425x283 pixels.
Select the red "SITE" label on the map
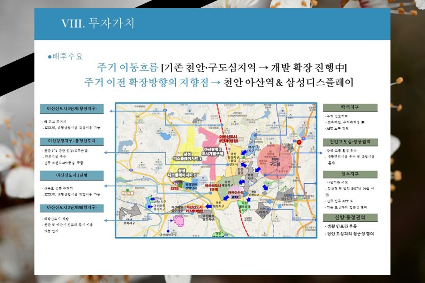point(174,189)
